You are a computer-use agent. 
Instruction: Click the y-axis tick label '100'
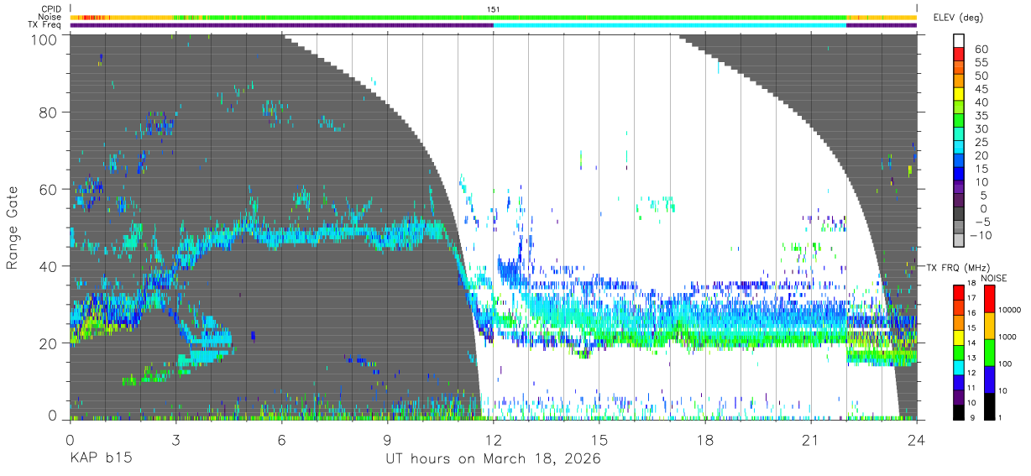(45, 39)
